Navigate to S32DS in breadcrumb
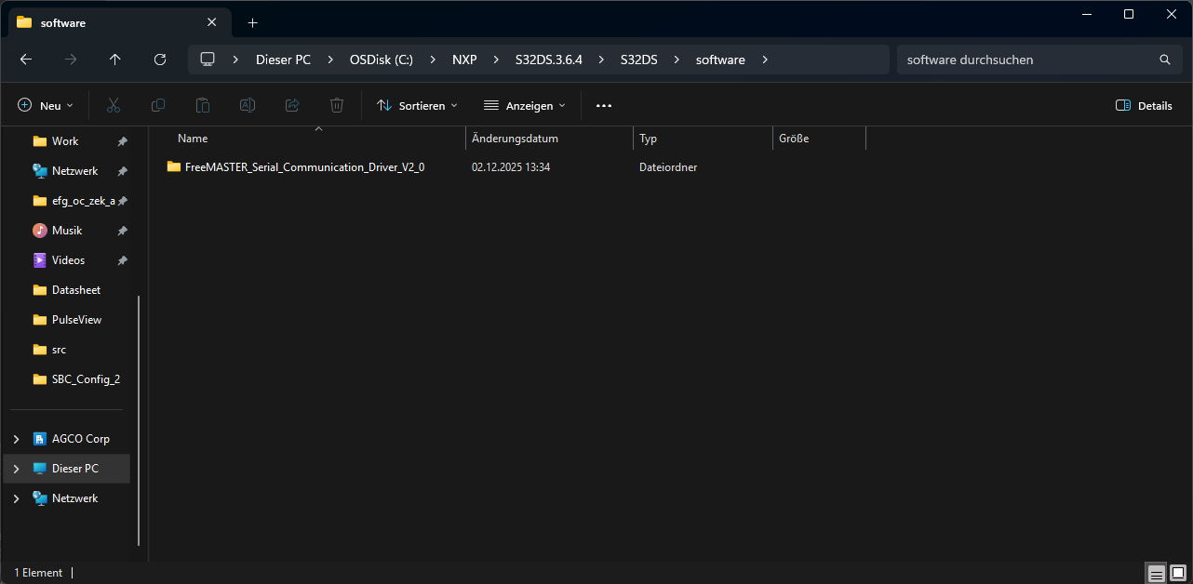 click(638, 60)
